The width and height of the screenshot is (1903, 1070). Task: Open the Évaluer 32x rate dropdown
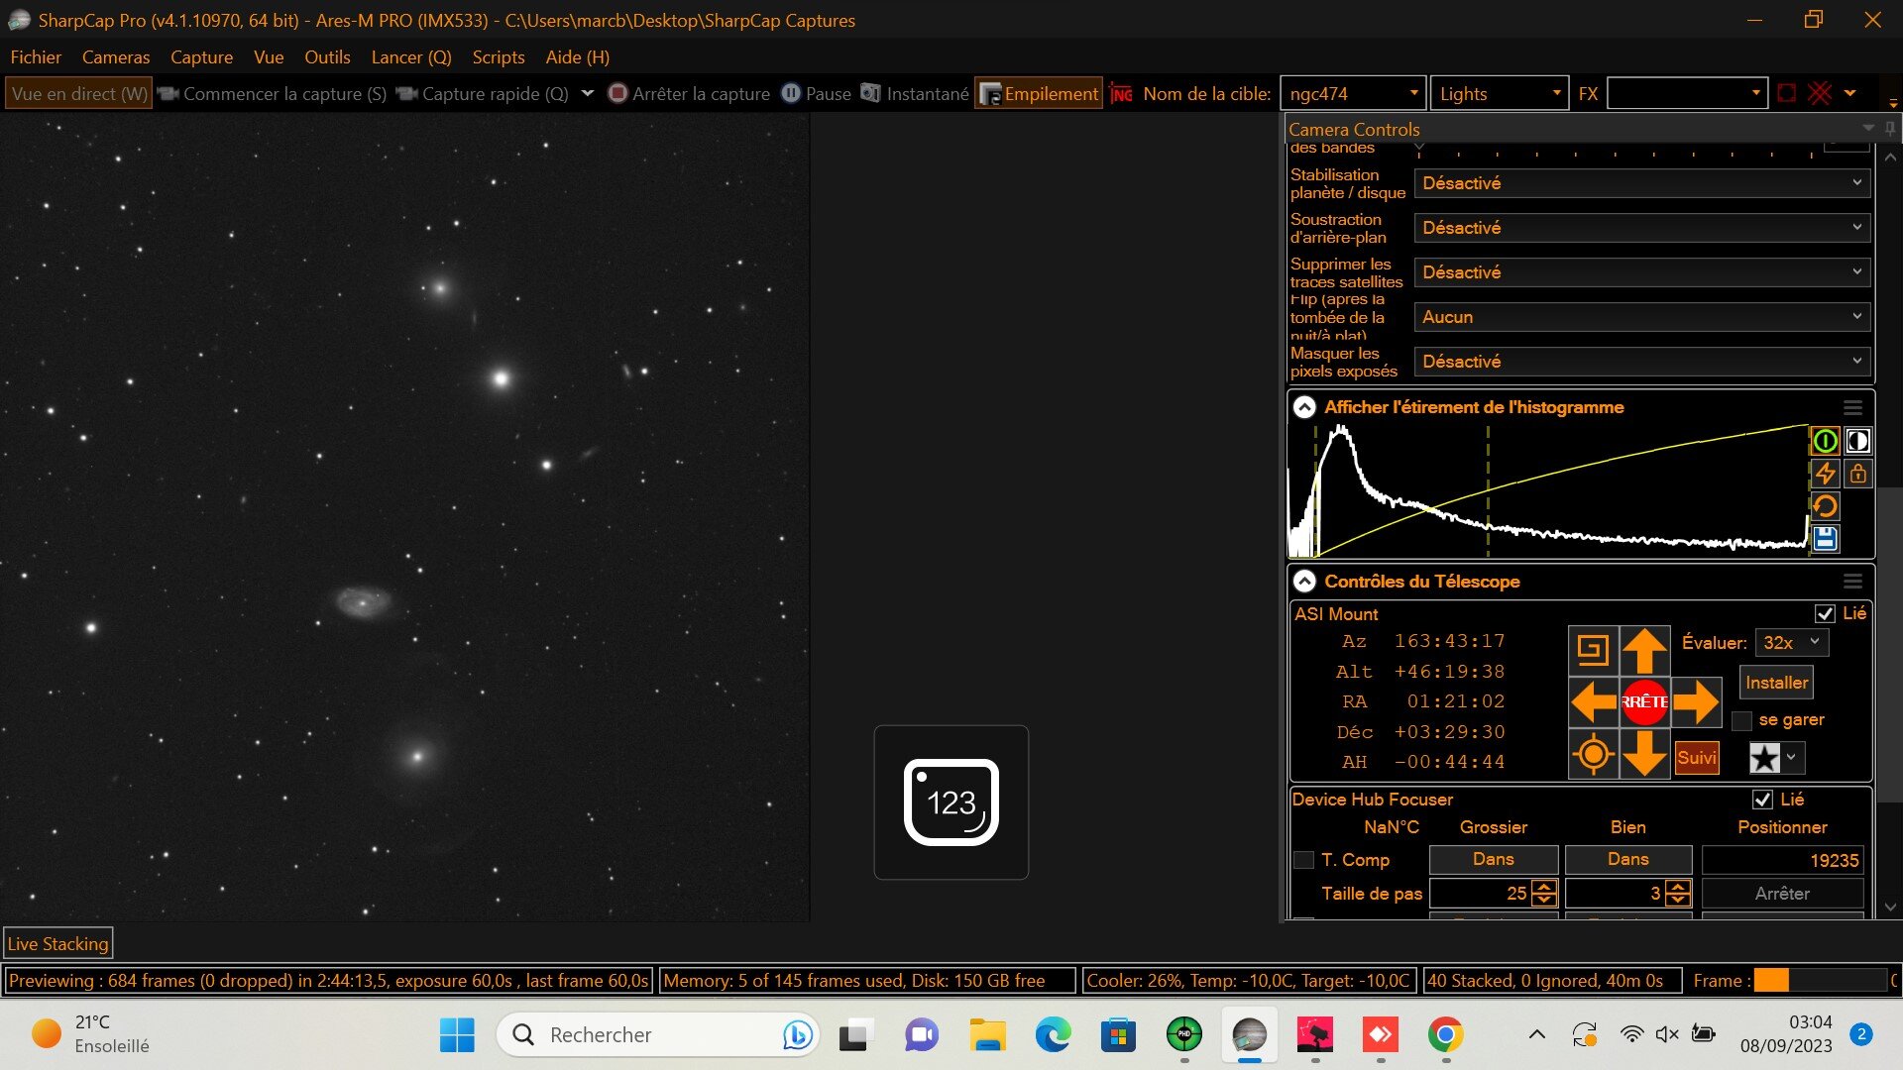point(1791,643)
